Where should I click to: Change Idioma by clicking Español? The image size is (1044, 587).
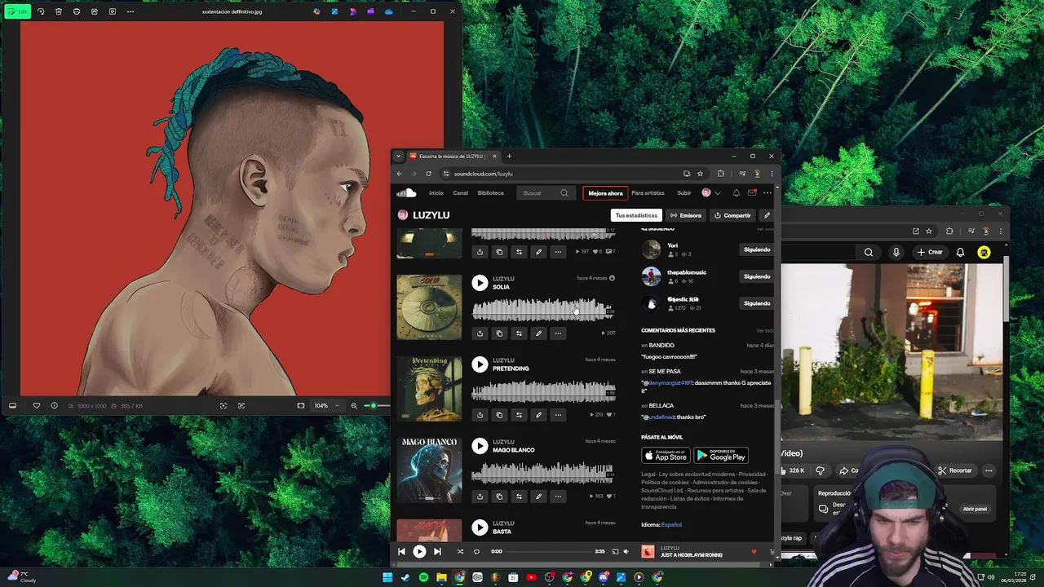(x=671, y=525)
